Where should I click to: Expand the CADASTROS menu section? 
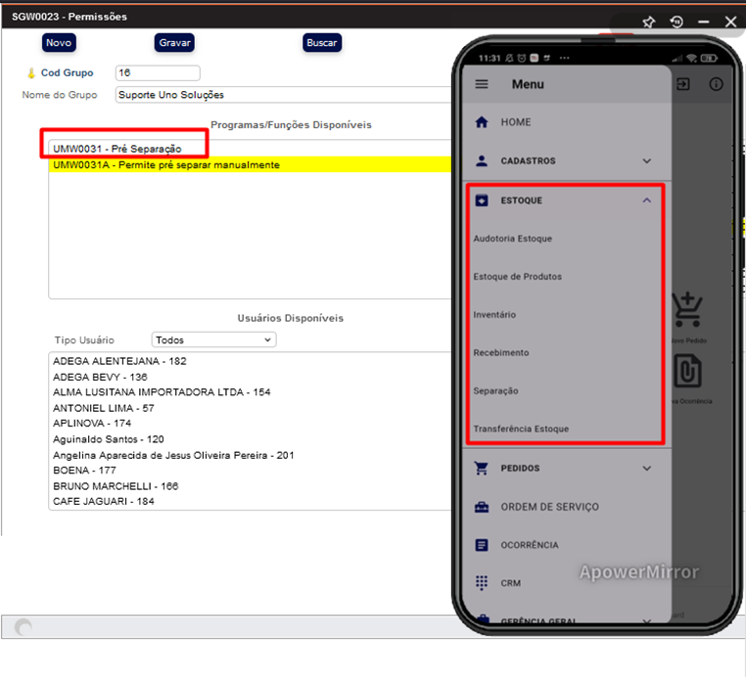click(646, 160)
